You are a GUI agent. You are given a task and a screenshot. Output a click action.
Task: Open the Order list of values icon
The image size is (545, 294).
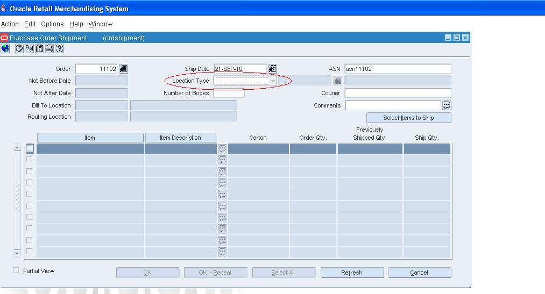click(x=123, y=69)
